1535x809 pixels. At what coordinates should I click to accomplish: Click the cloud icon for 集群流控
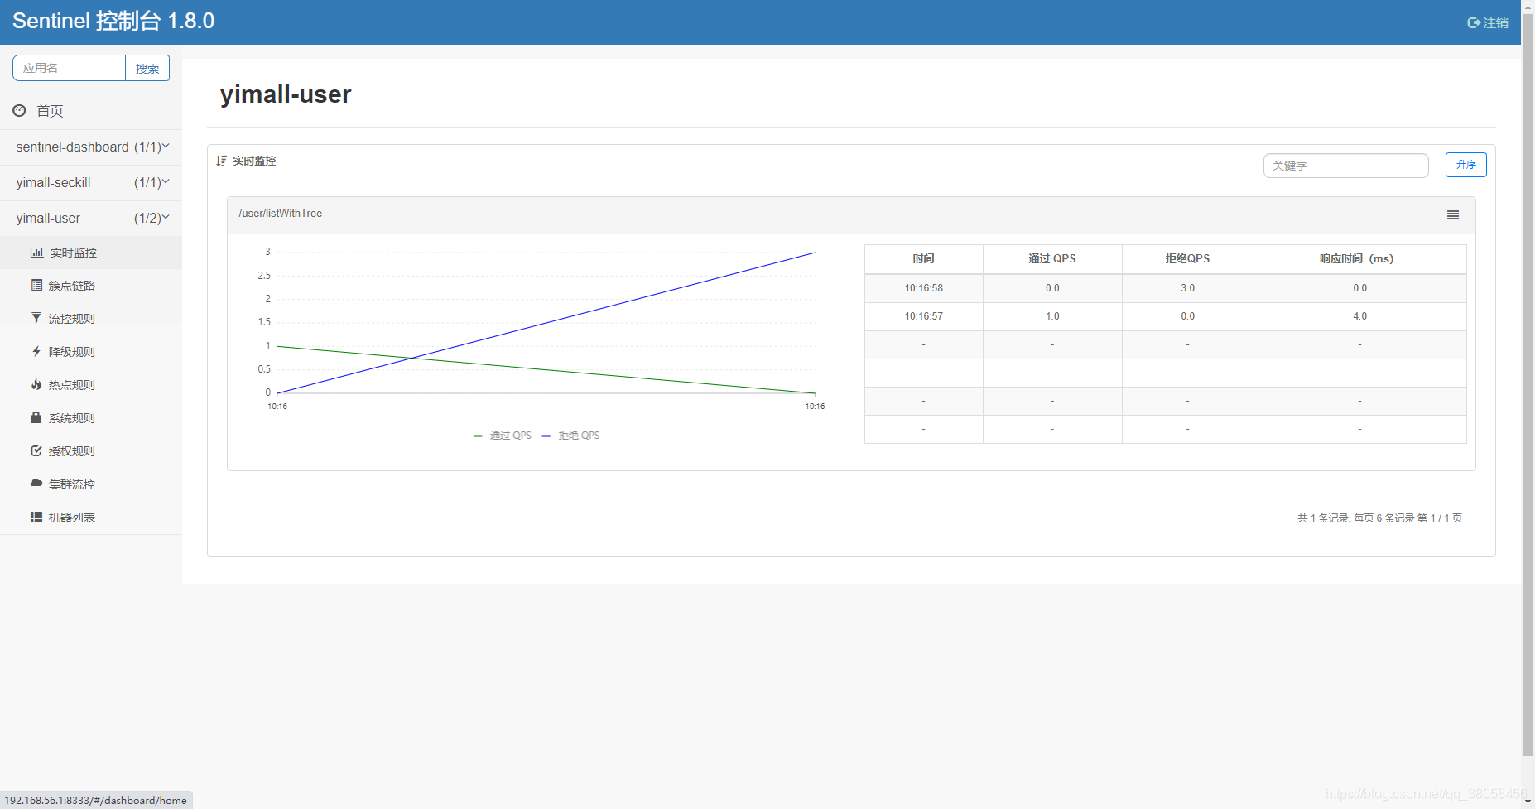(36, 483)
